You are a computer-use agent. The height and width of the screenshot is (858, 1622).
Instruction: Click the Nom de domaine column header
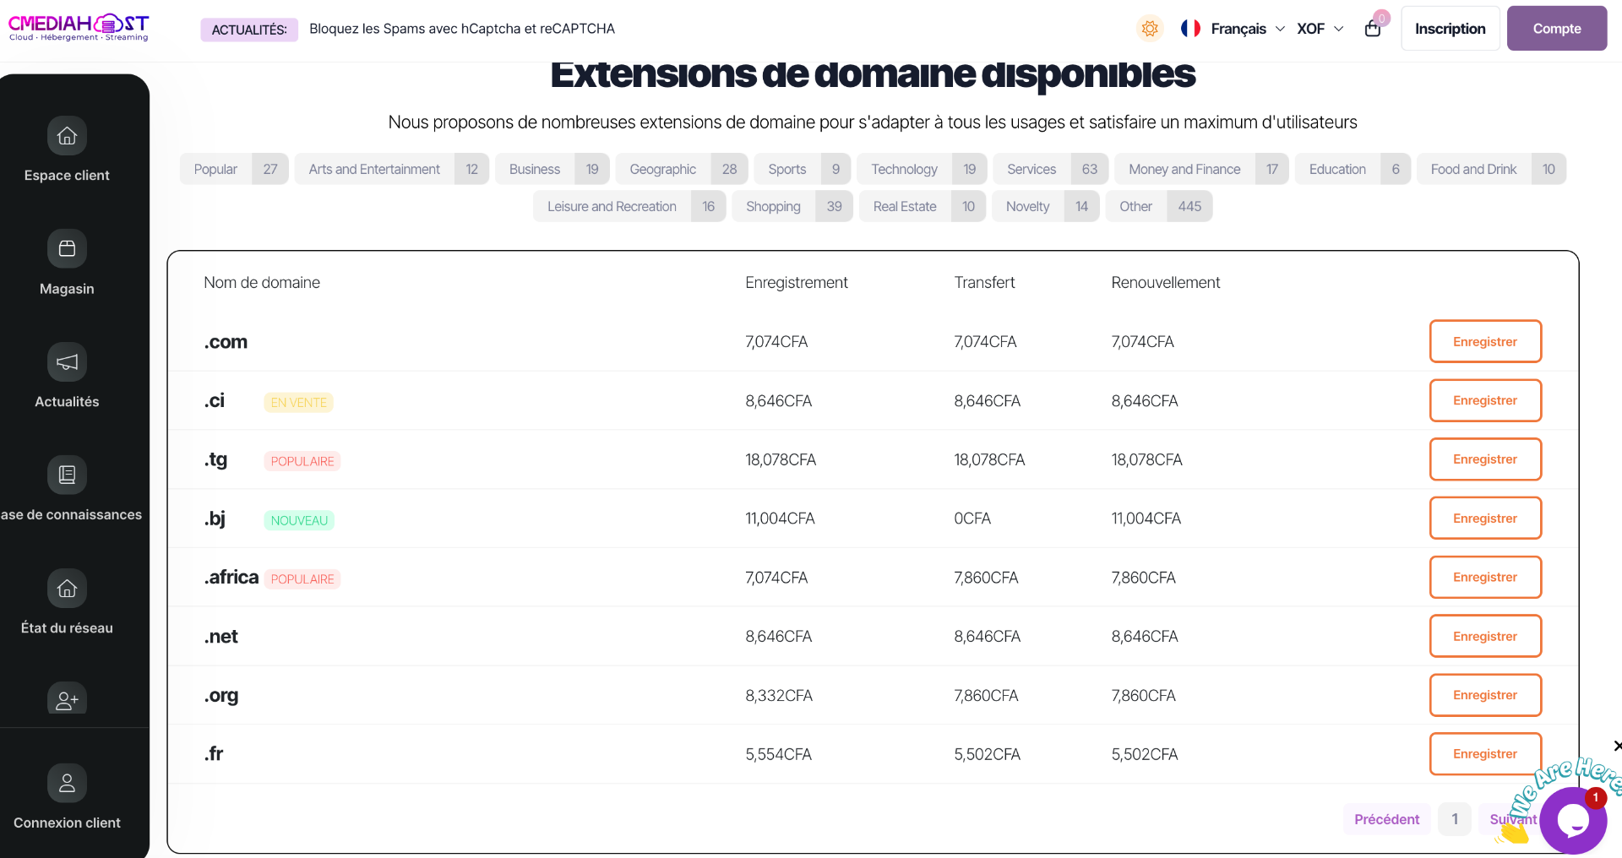click(x=262, y=283)
